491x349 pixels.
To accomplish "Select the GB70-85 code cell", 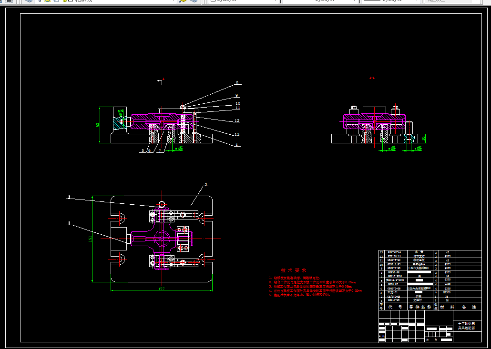I will click(x=393, y=284).
